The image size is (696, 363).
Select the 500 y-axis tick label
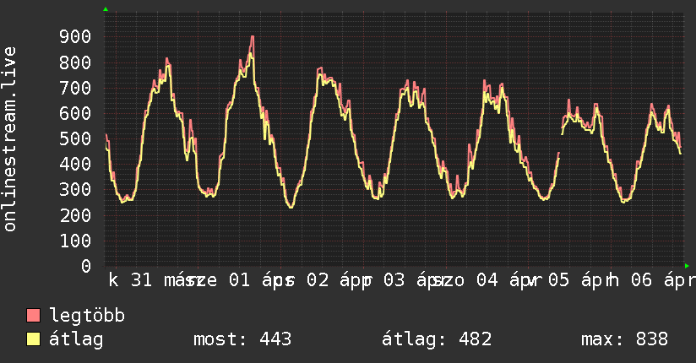point(76,138)
